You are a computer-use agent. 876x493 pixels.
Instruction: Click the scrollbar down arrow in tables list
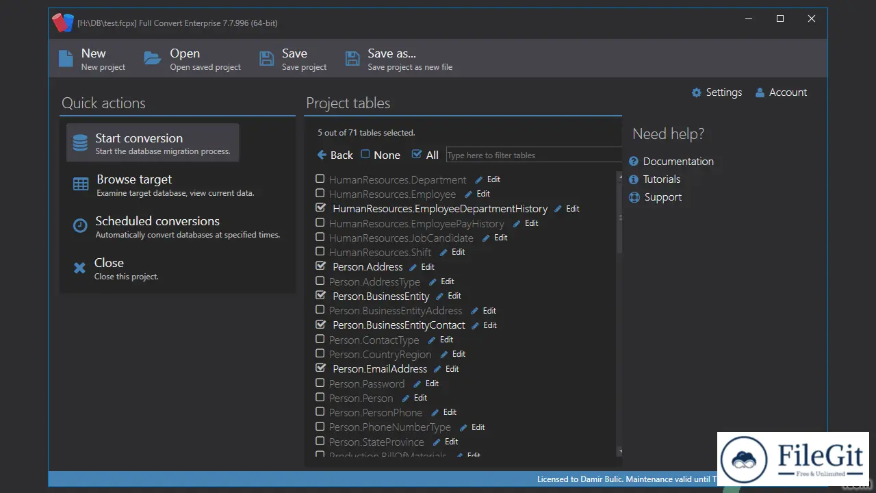(619, 451)
